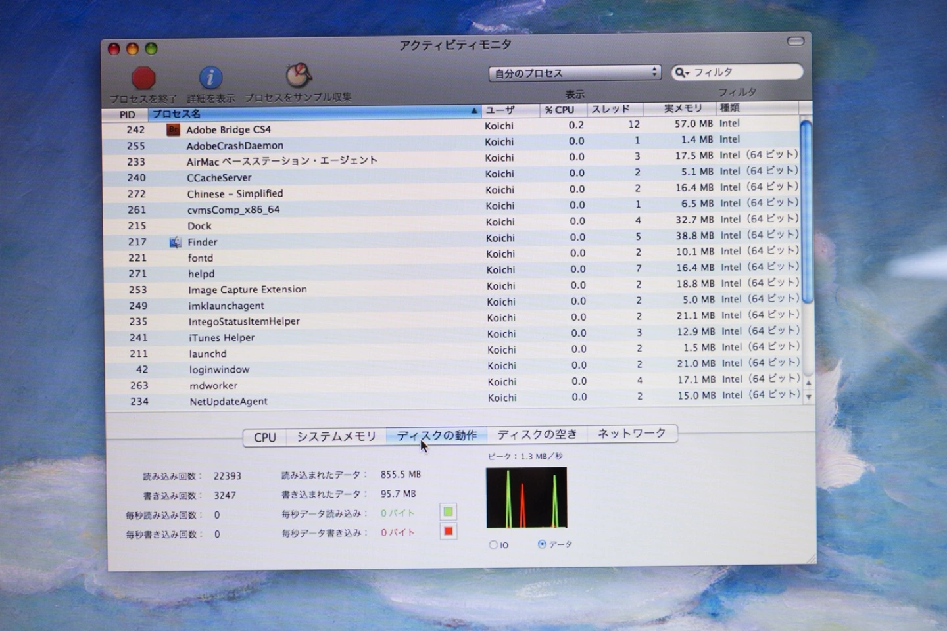The height and width of the screenshot is (631, 947).
Task: Select the Chinese - Simplified process row
Action: (452, 191)
